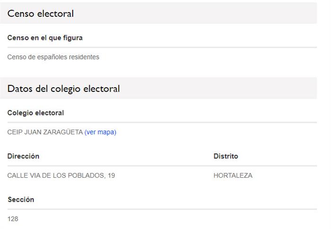Click the "Censo electoral" section heading
Viewport: 331px width, 229px height.
pyautogui.click(x=41, y=14)
